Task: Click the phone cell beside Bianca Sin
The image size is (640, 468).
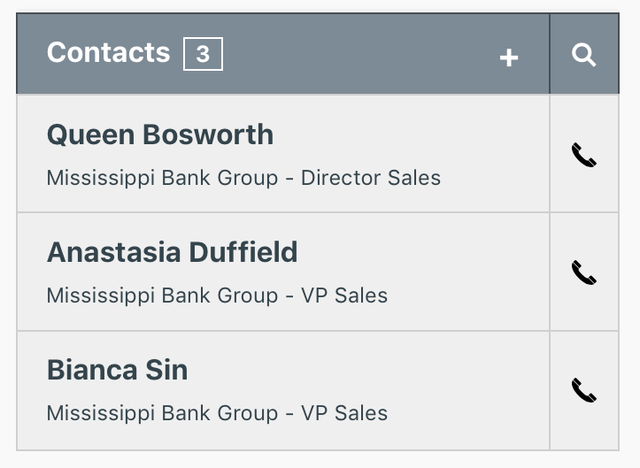Action: click(584, 391)
